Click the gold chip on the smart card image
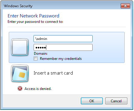 point(22,75)
